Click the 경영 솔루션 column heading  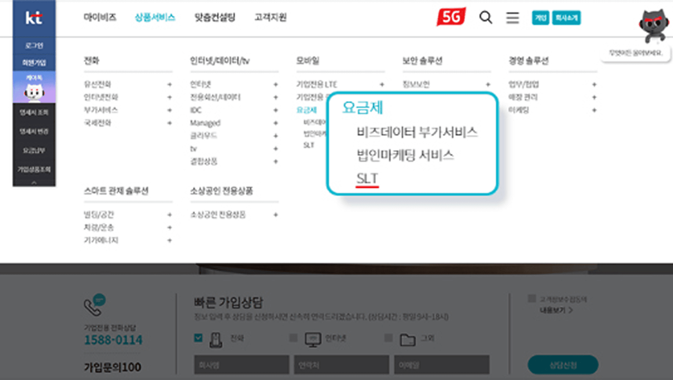(x=529, y=60)
